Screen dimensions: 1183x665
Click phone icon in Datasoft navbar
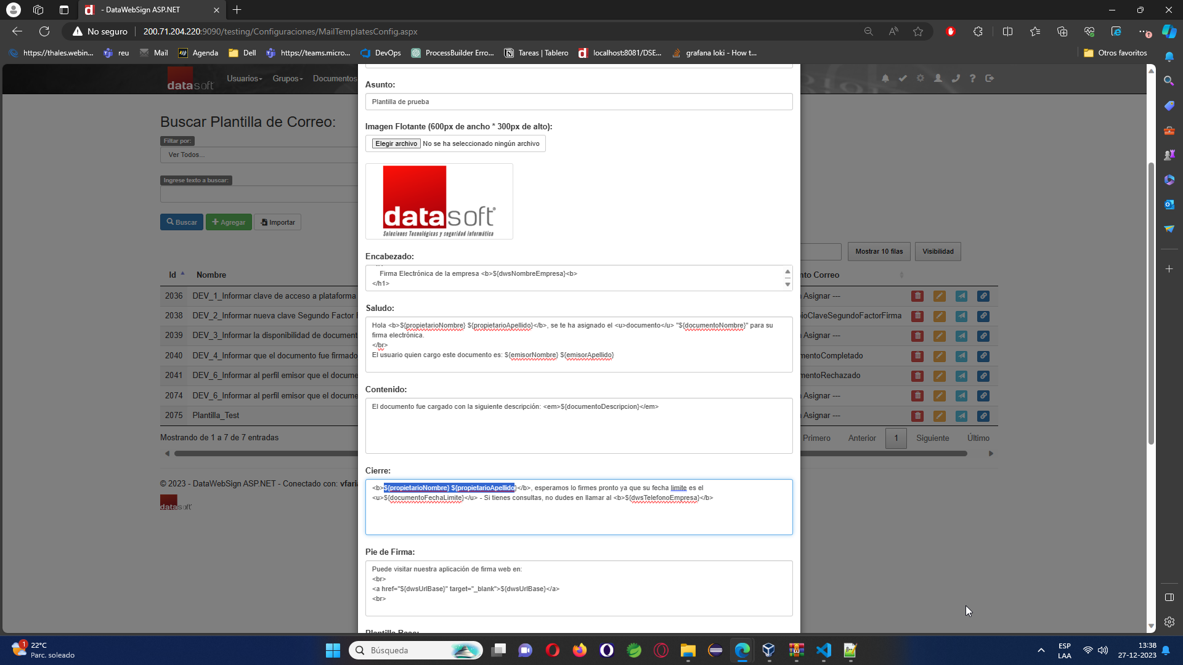(x=956, y=78)
